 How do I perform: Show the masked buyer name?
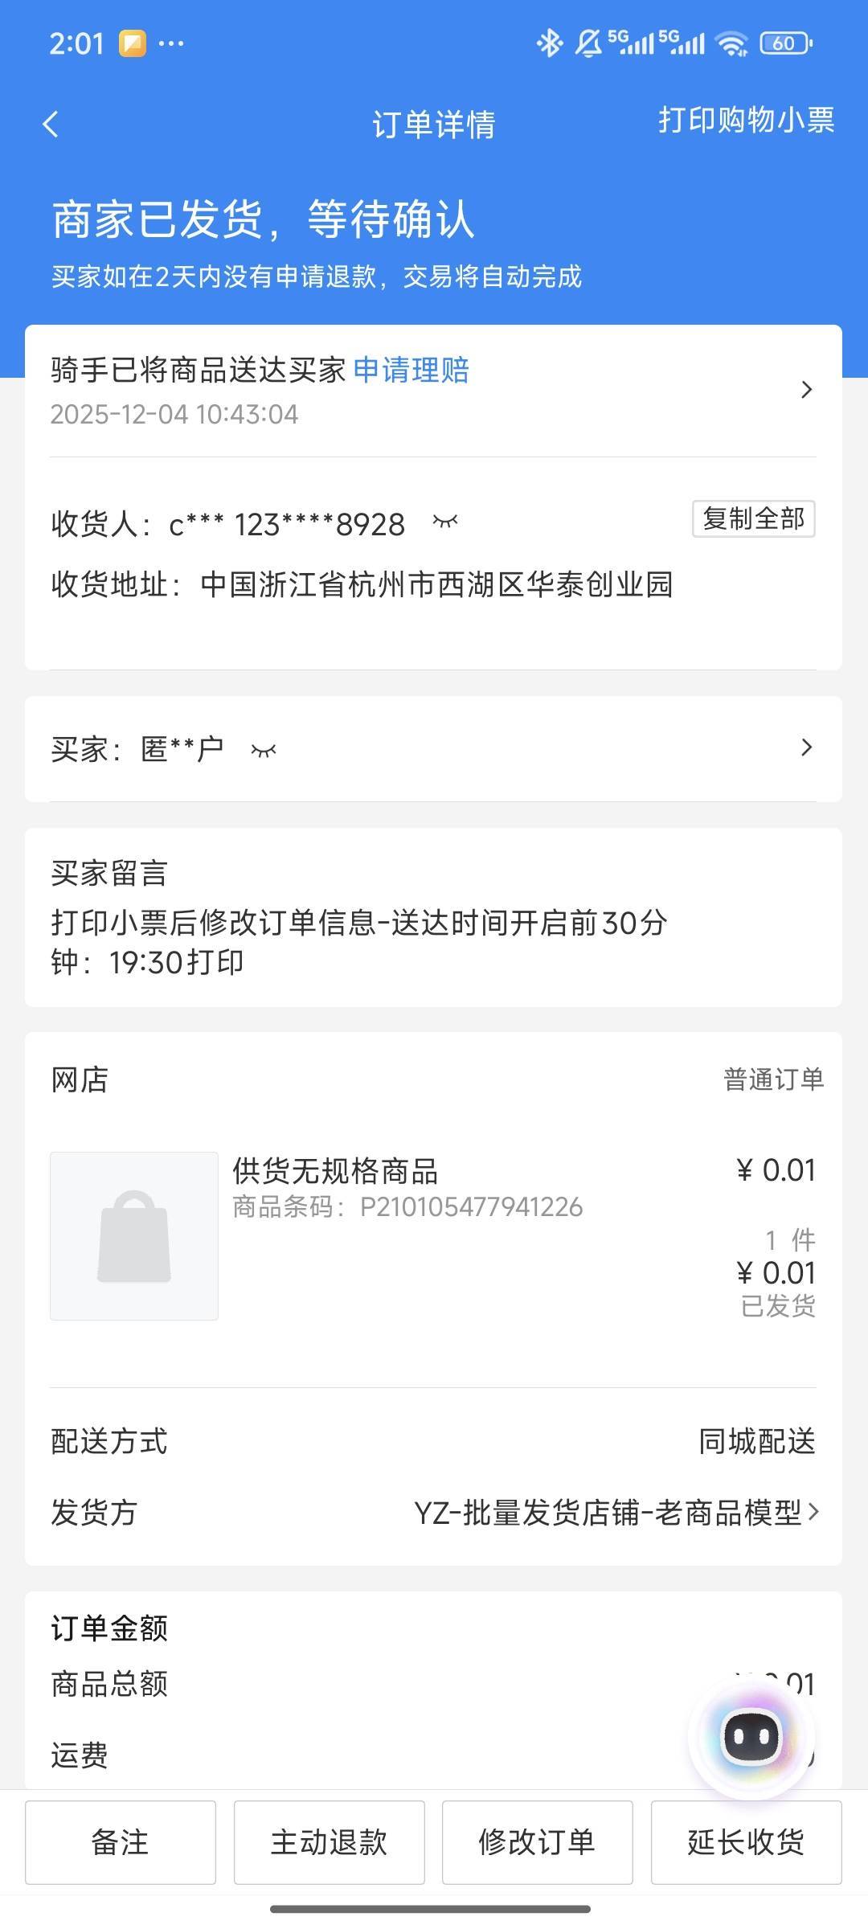click(x=264, y=751)
